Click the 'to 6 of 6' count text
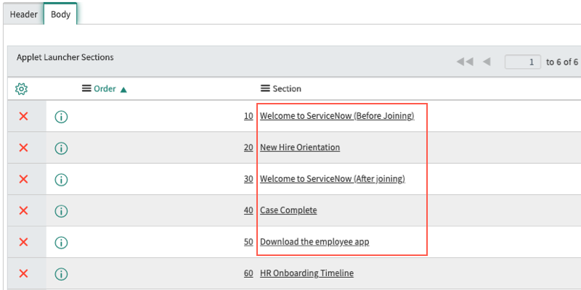 point(561,62)
